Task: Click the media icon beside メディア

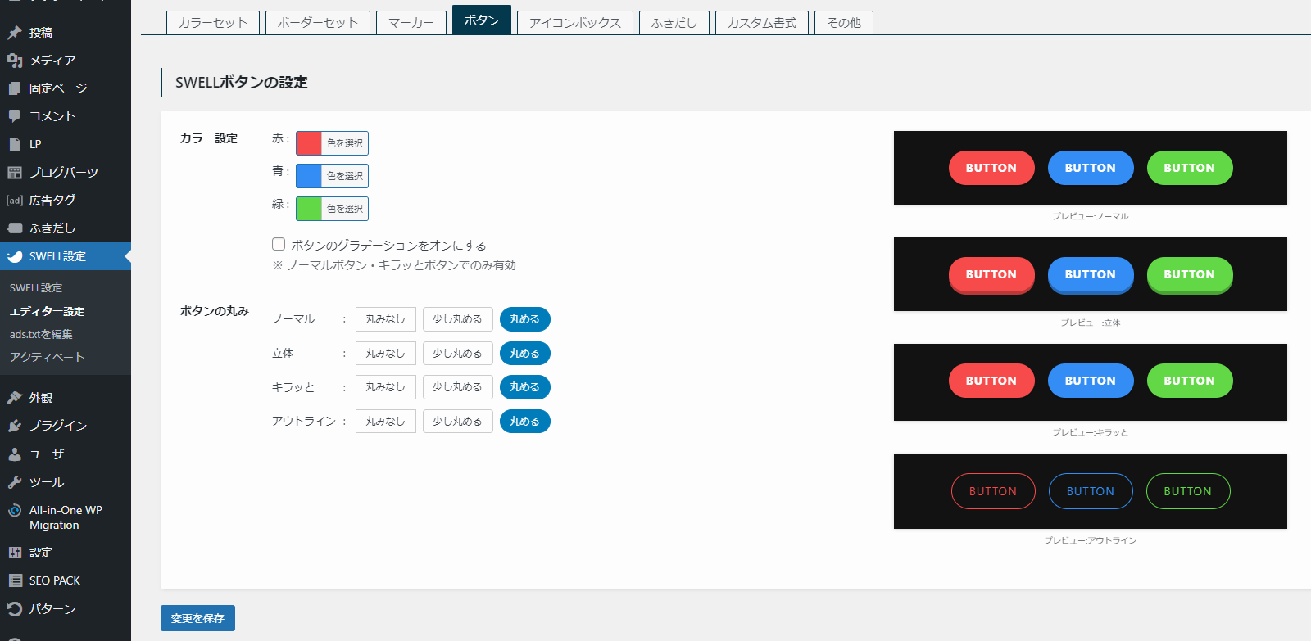Action: tap(15, 61)
